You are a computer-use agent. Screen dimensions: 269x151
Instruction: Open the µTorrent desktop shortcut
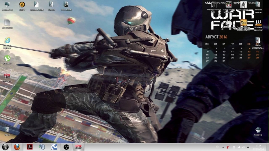click(7, 60)
